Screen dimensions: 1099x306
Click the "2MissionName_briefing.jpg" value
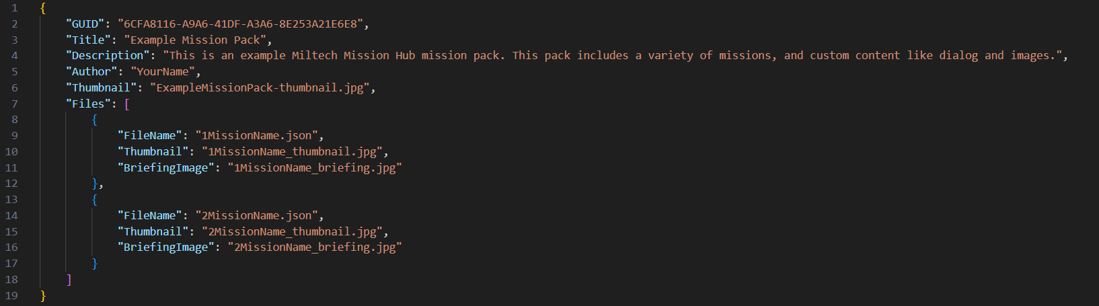314,247
